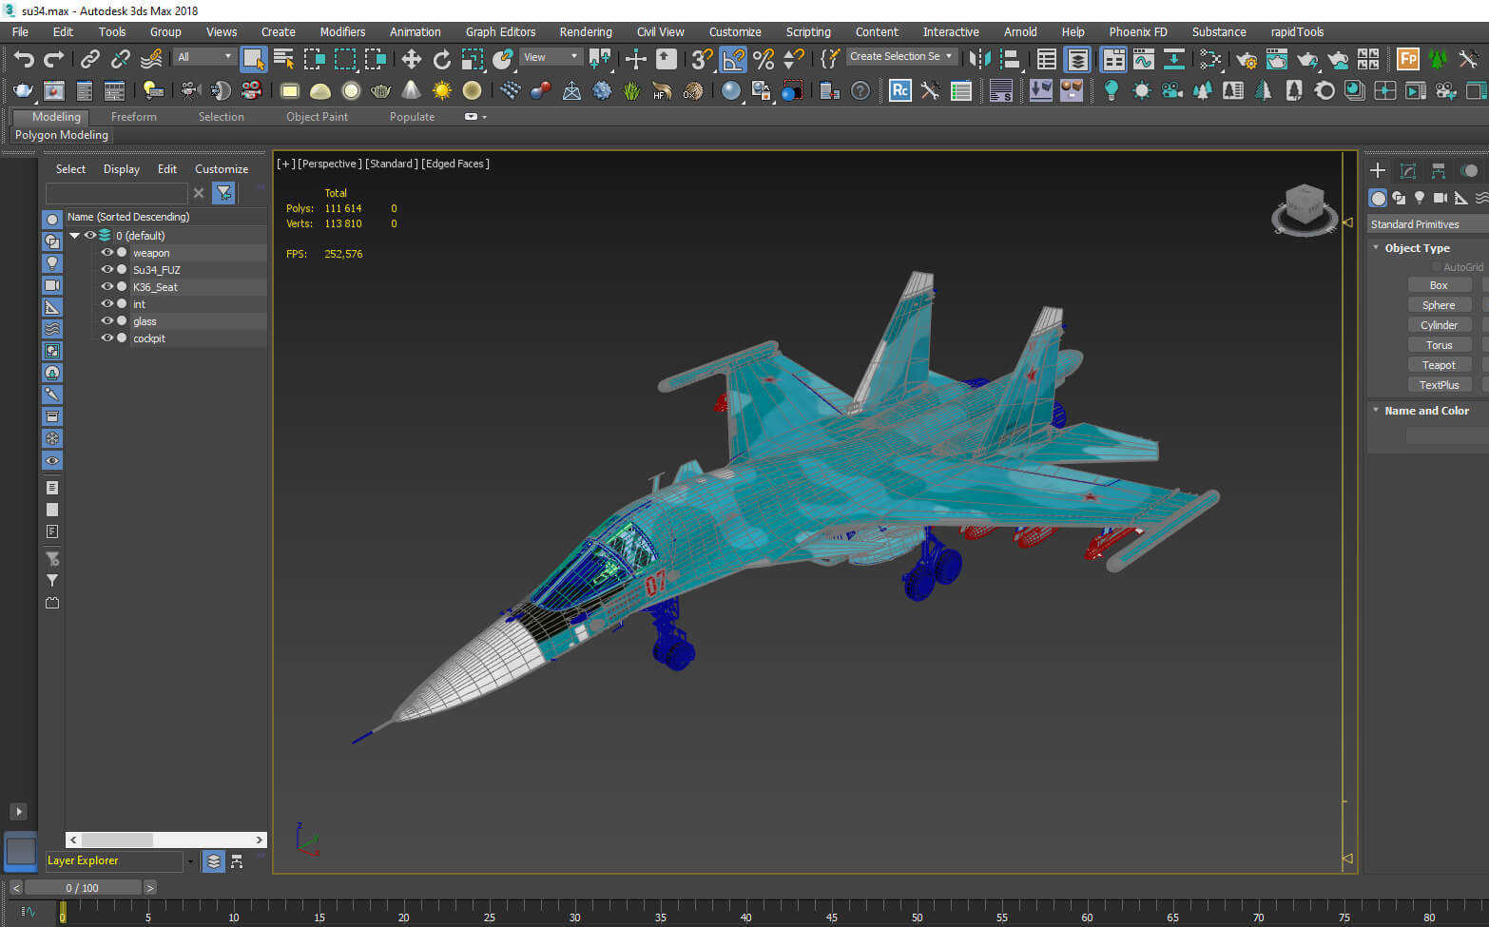This screenshot has width=1489, height=927.
Task: Click the Torus primitive button
Action: point(1439,345)
